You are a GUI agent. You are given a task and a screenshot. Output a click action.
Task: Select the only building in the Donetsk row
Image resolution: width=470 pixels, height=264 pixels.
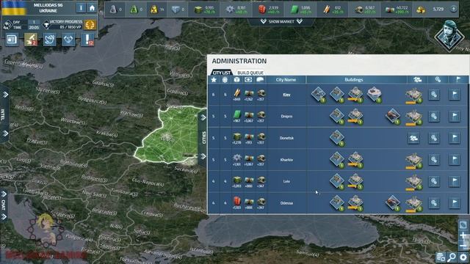coord(337,138)
